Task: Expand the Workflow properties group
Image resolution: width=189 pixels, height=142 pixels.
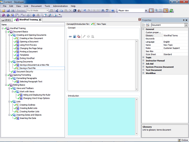Action: pyautogui.click(x=143, y=73)
